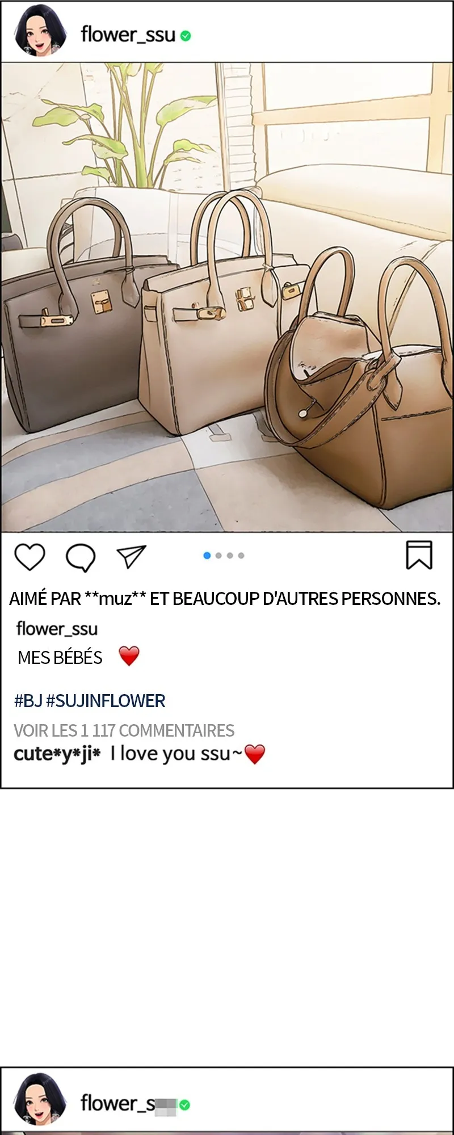This screenshot has width=454, height=1135.
Task: Click flower_ssu profile avatar at top
Action: 40,33
